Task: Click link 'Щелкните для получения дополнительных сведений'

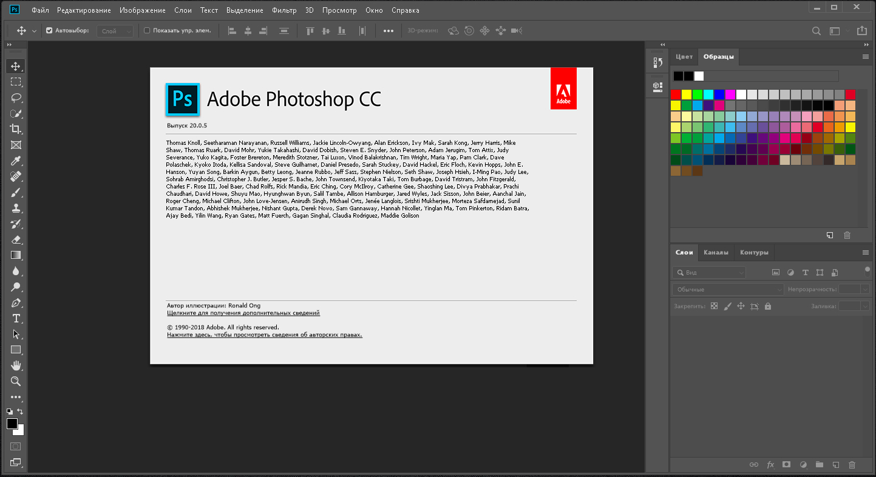Action: (x=243, y=313)
